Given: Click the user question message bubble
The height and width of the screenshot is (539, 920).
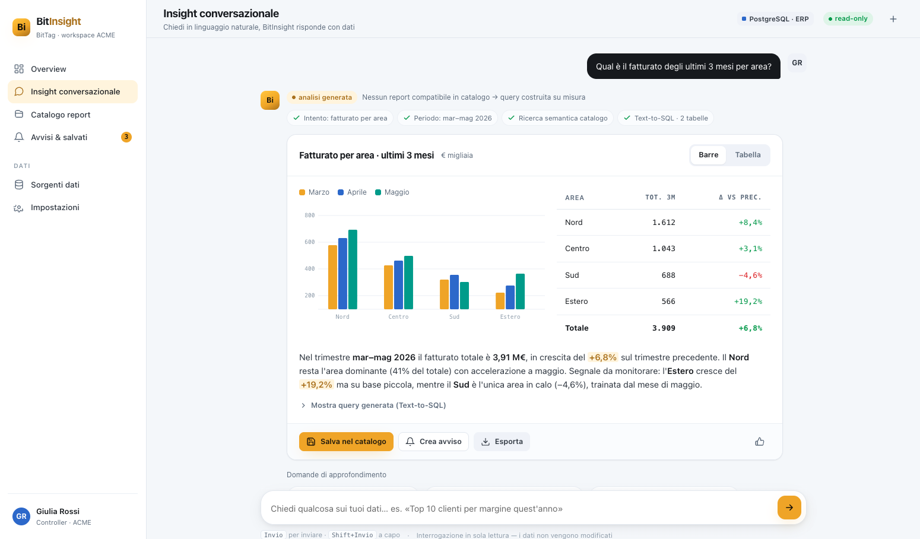Looking at the screenshot, I should click(x=684, y=66).
